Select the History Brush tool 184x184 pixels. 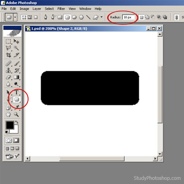pos(17,70)
